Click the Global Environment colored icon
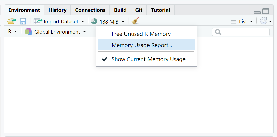 pos(29,32)
